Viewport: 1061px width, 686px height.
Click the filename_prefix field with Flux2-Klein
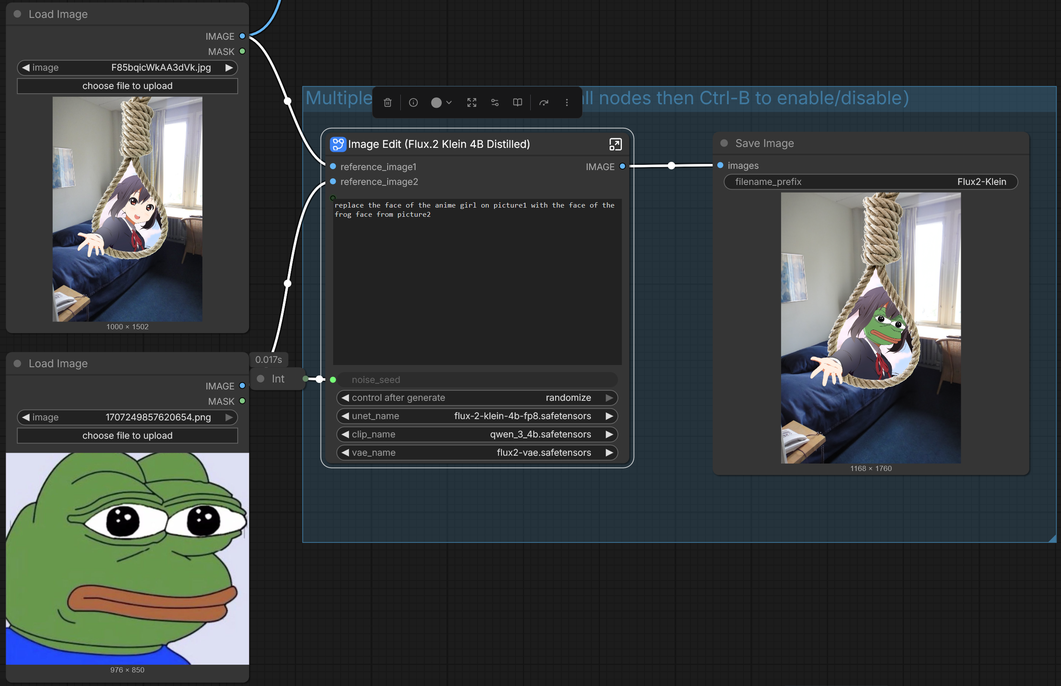click(x=870, y=182)
